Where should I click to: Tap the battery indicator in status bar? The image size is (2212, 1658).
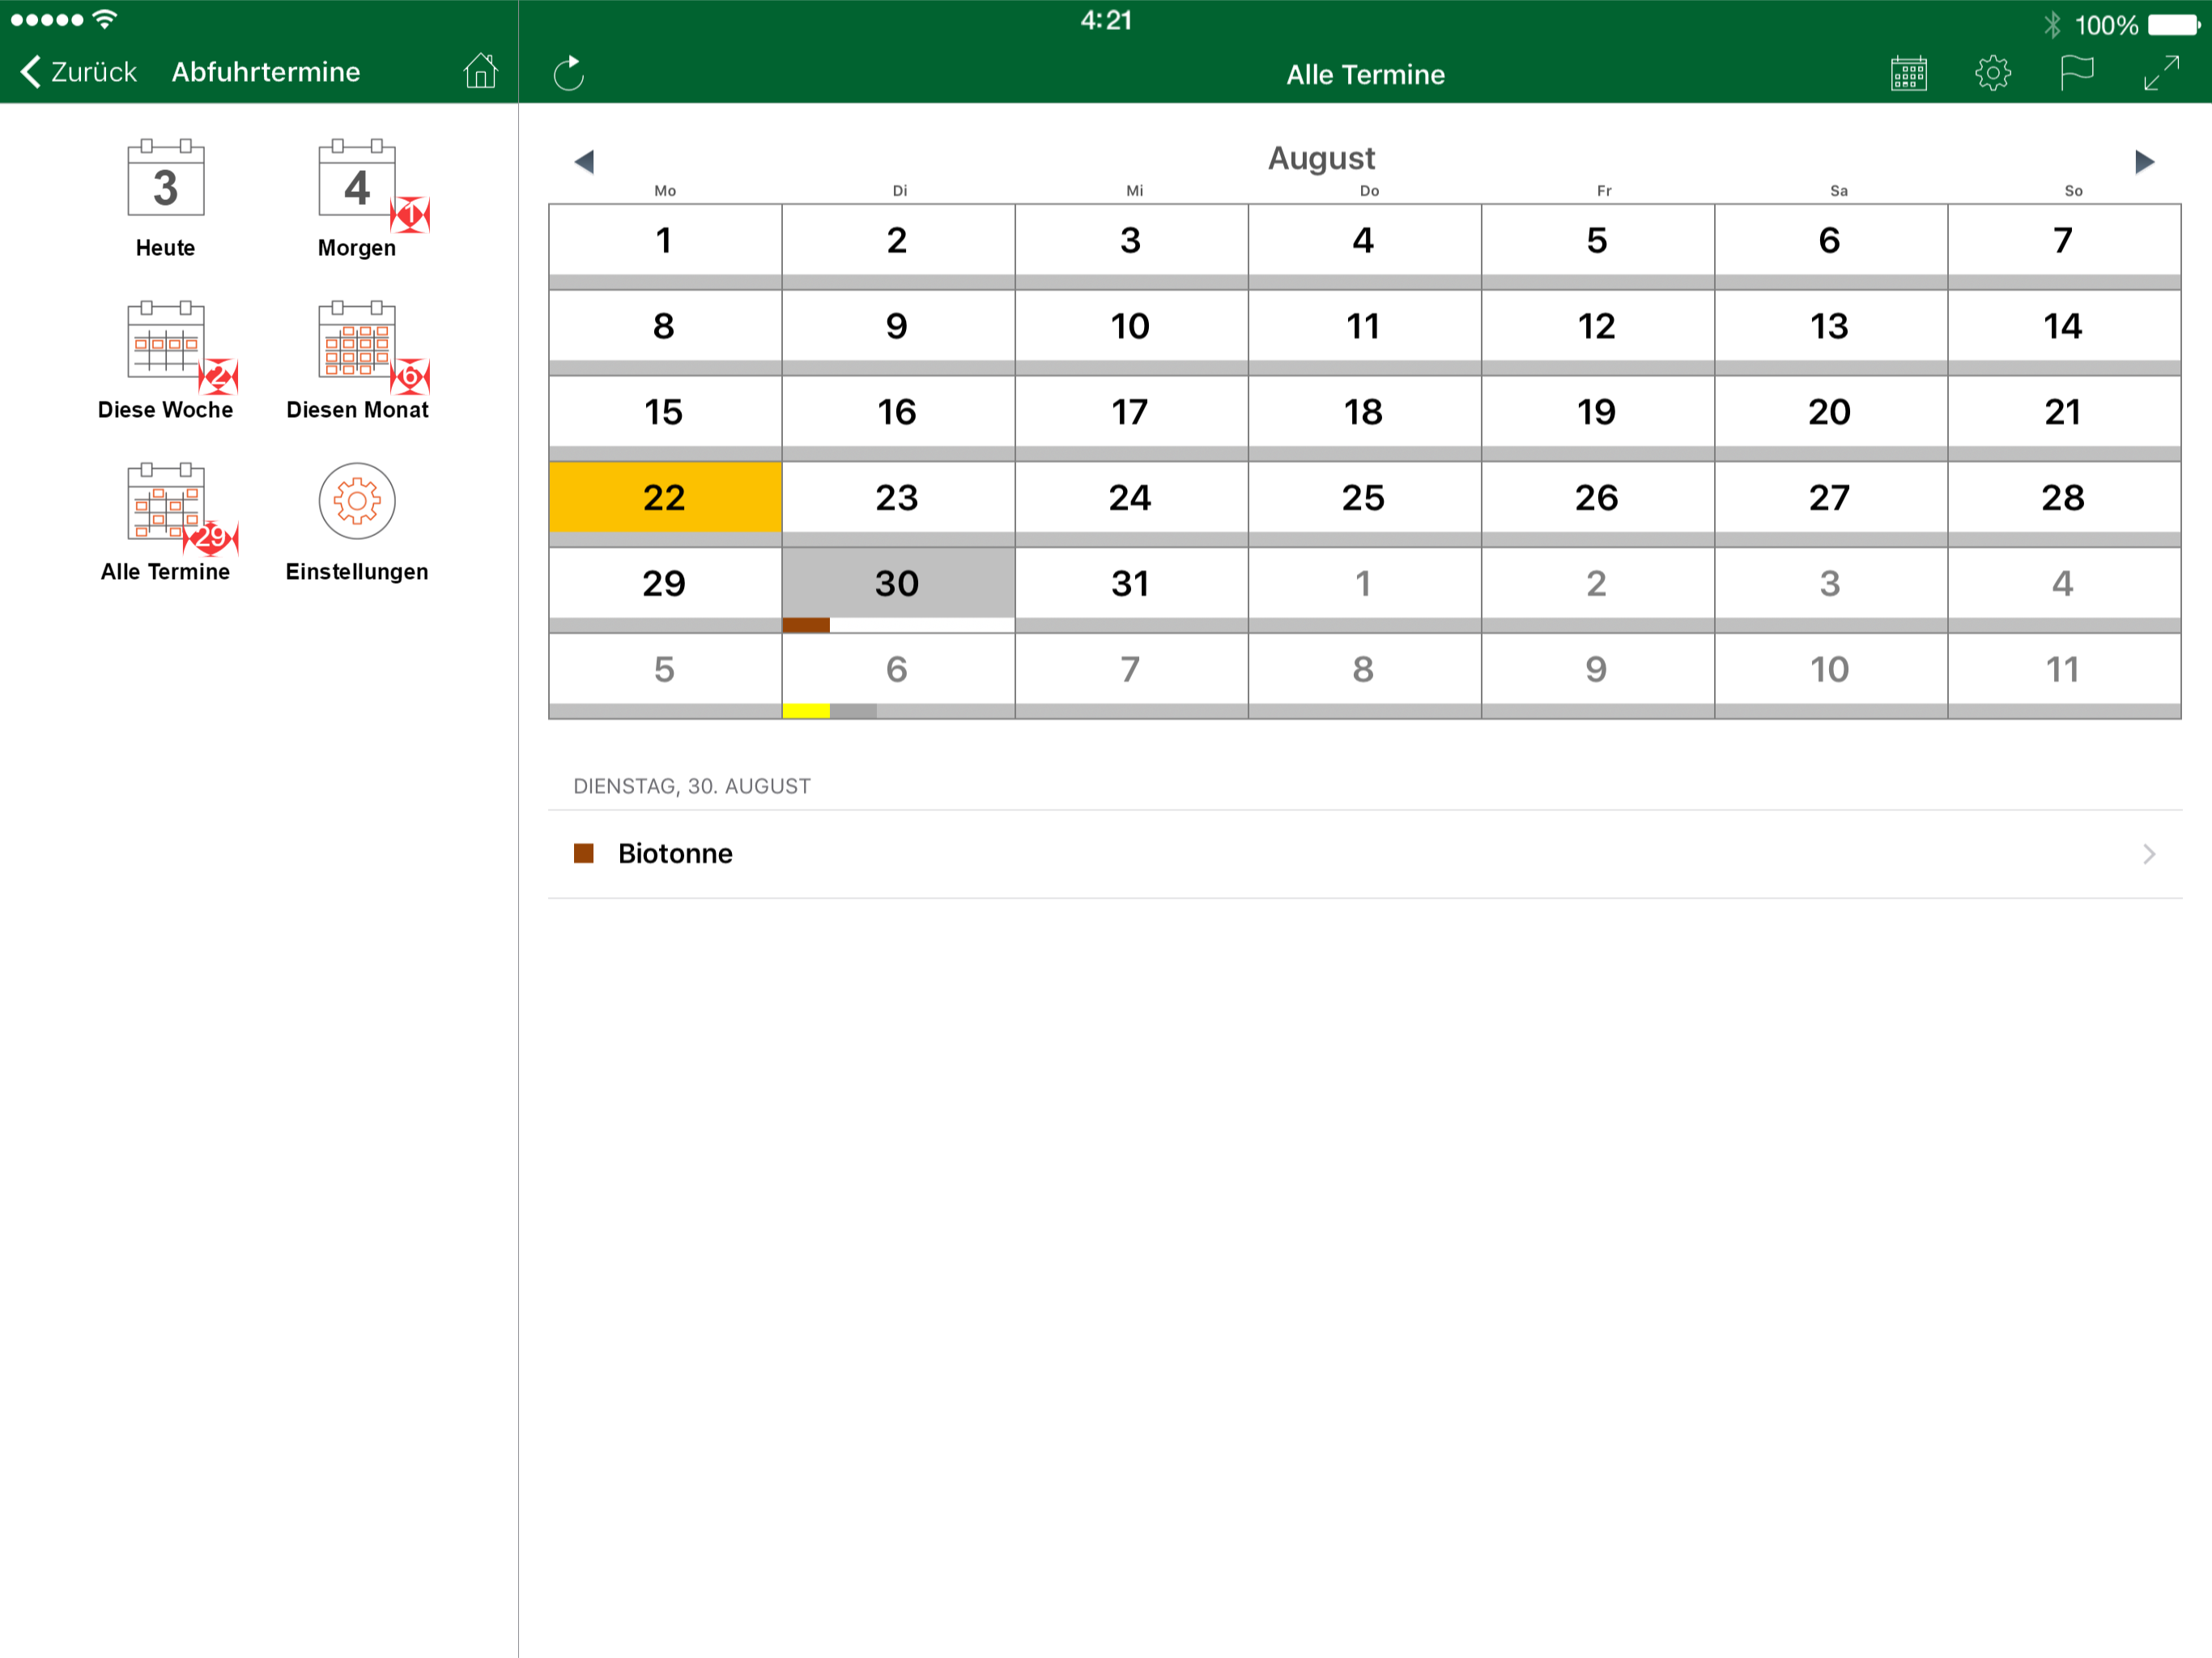2174,24
